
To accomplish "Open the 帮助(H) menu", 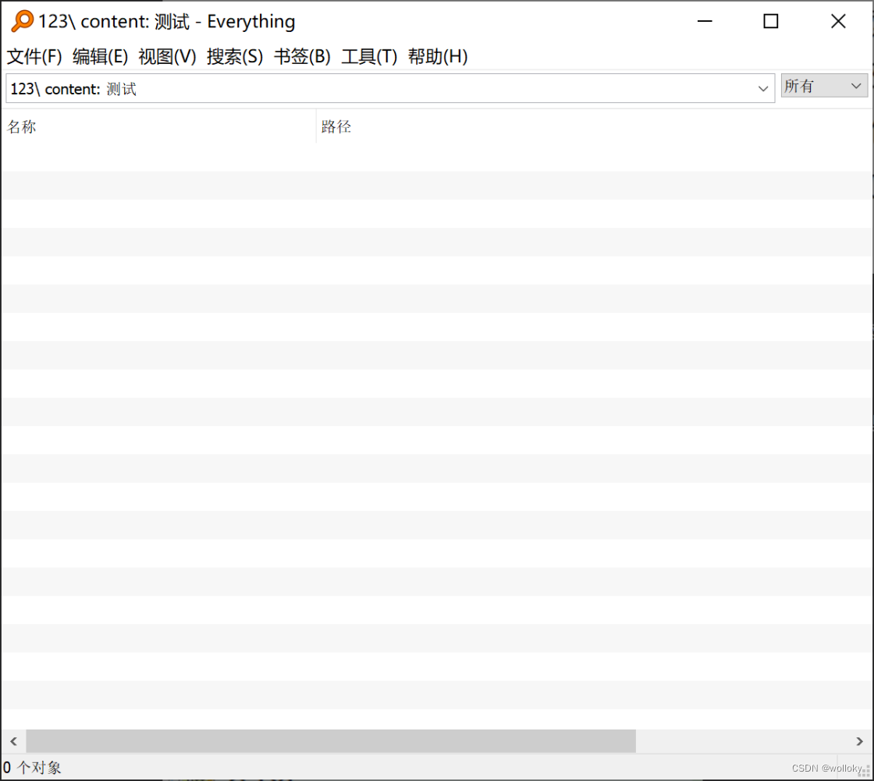I will (x=438, y=56).
